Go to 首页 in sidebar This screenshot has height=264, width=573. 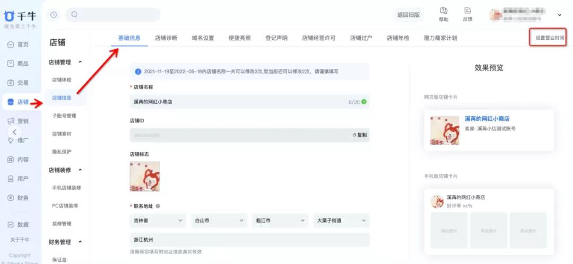(x=18, y=45)
